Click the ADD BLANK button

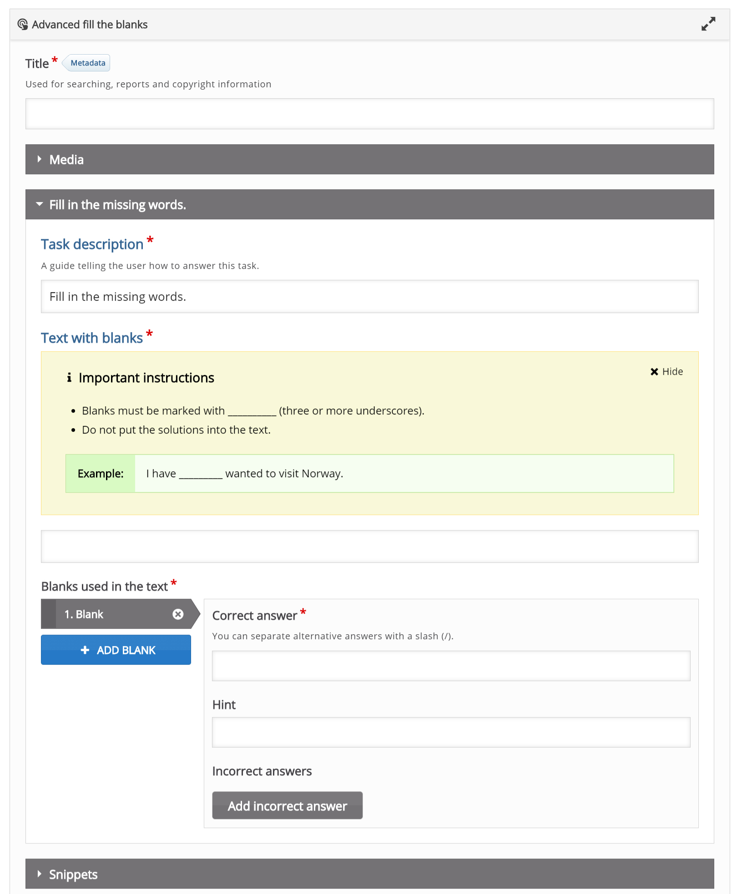coord(116,650)
